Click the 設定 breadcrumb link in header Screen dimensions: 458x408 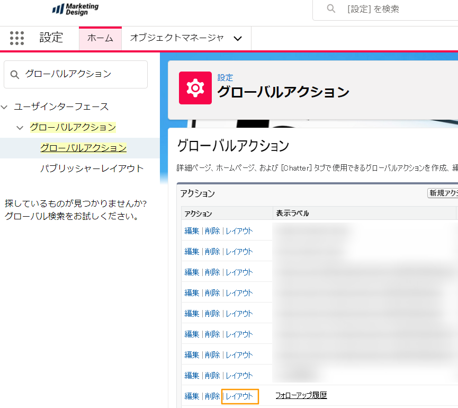(225, 77)
